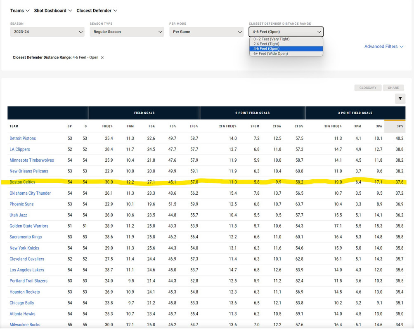Open the Closest Defender menu
Viewport: 414px width, 330px height.
coord(97,11)
